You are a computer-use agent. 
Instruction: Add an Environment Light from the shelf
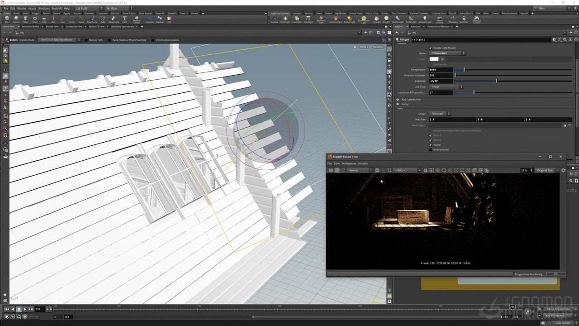pyautogui.click(x=363, y=20)
